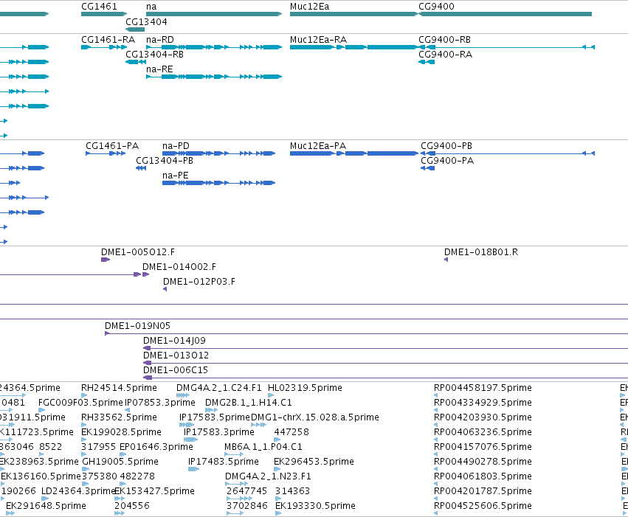Image resolution: width=628 pixels, height=517 pixels.
Task: Click the CG13404-PB label
Action: pyautogui.click(x=165, y=161)
